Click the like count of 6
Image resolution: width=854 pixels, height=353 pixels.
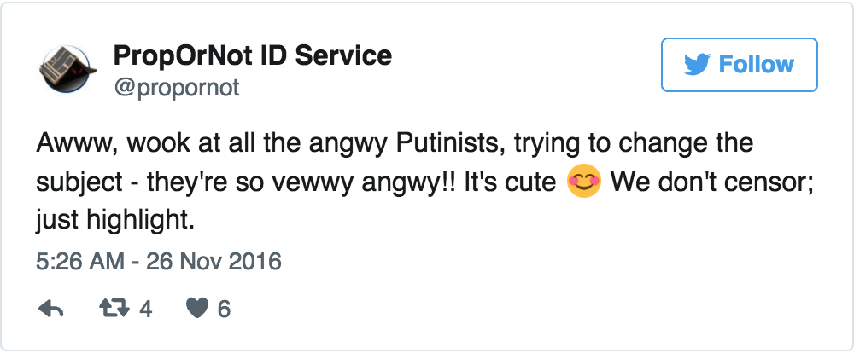click(x=224, y=309)
